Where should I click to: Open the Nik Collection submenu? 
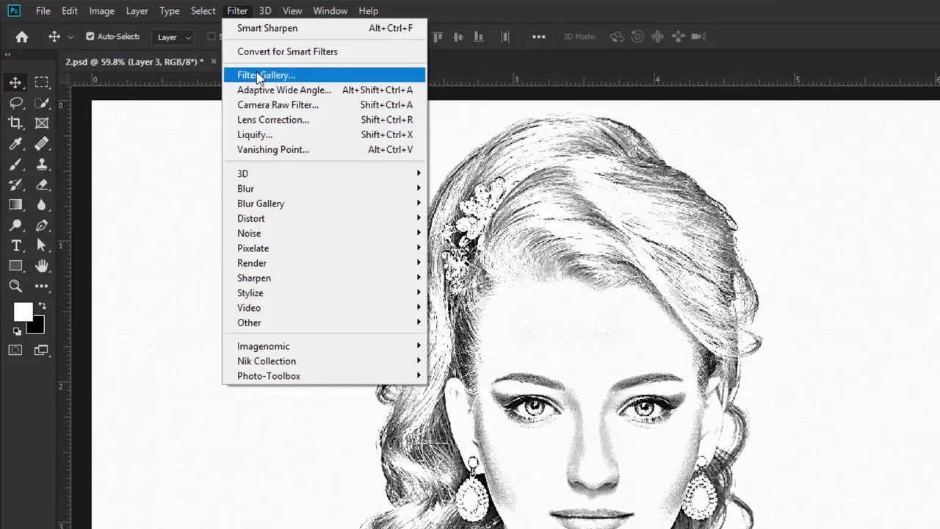coord(323,361)
